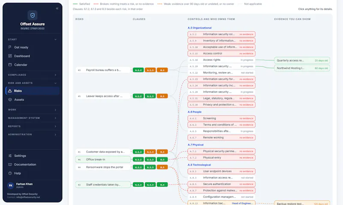The height and width of the screenshot is (205, 343).
Task: Click the Assets cube icon
Action: coord(10,100)
